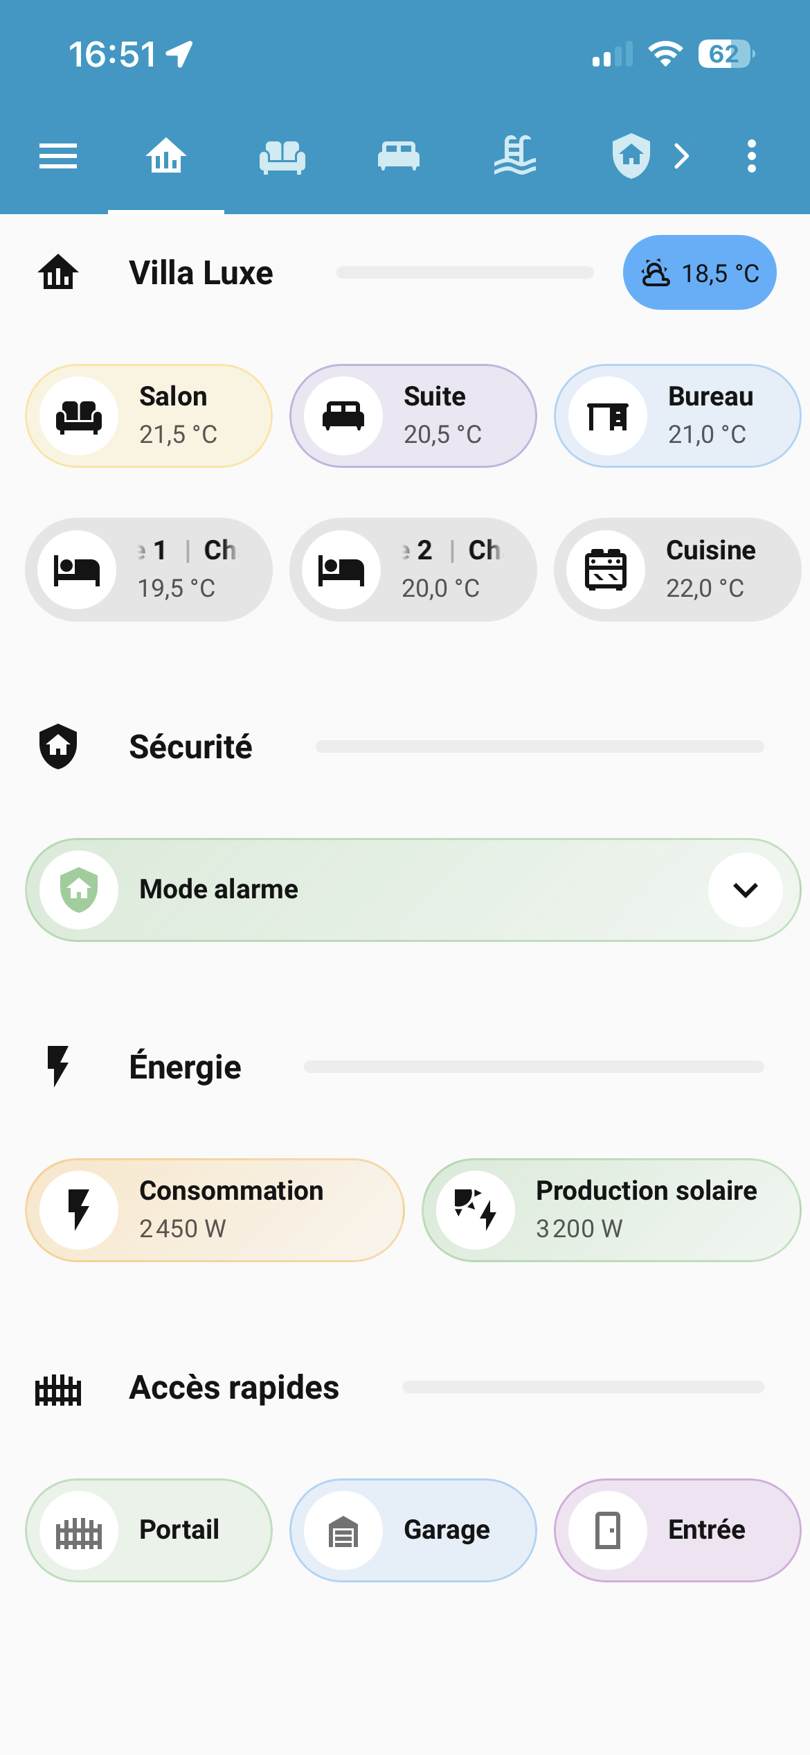Viewport: 810px width, 1755px height.
Task: Toggle the Garage door
Action: pos(413,1530)
